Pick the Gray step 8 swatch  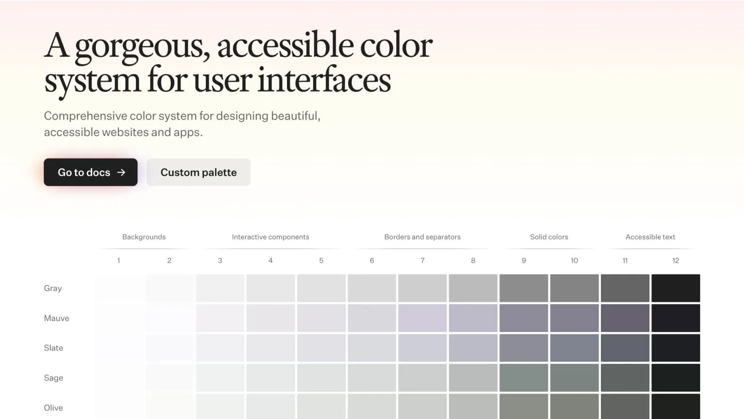click(x=473, y=288)
